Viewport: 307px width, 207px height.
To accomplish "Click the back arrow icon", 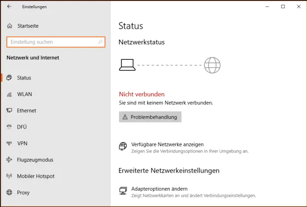I will point(10,7).
